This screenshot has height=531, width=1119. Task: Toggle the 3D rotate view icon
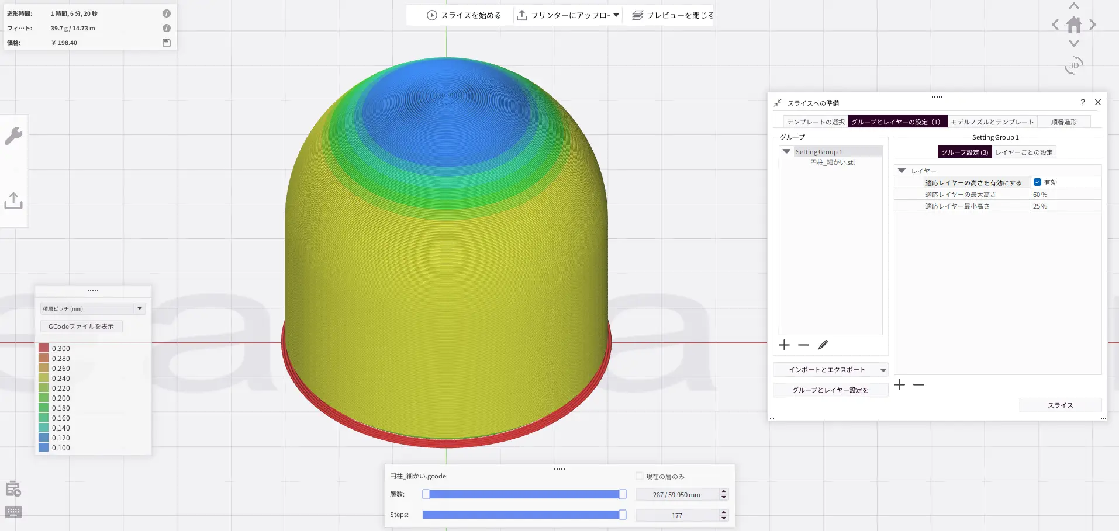[1073, 65]
